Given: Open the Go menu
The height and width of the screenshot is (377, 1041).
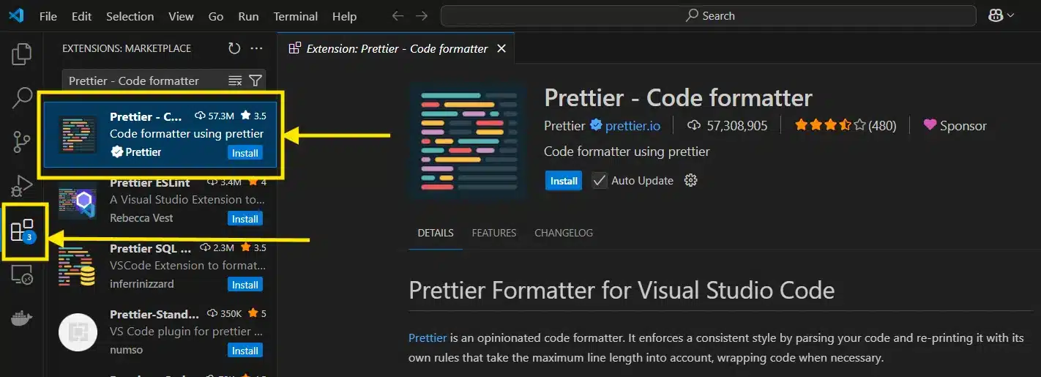Looking at the screenshot, I should (216, 16).
